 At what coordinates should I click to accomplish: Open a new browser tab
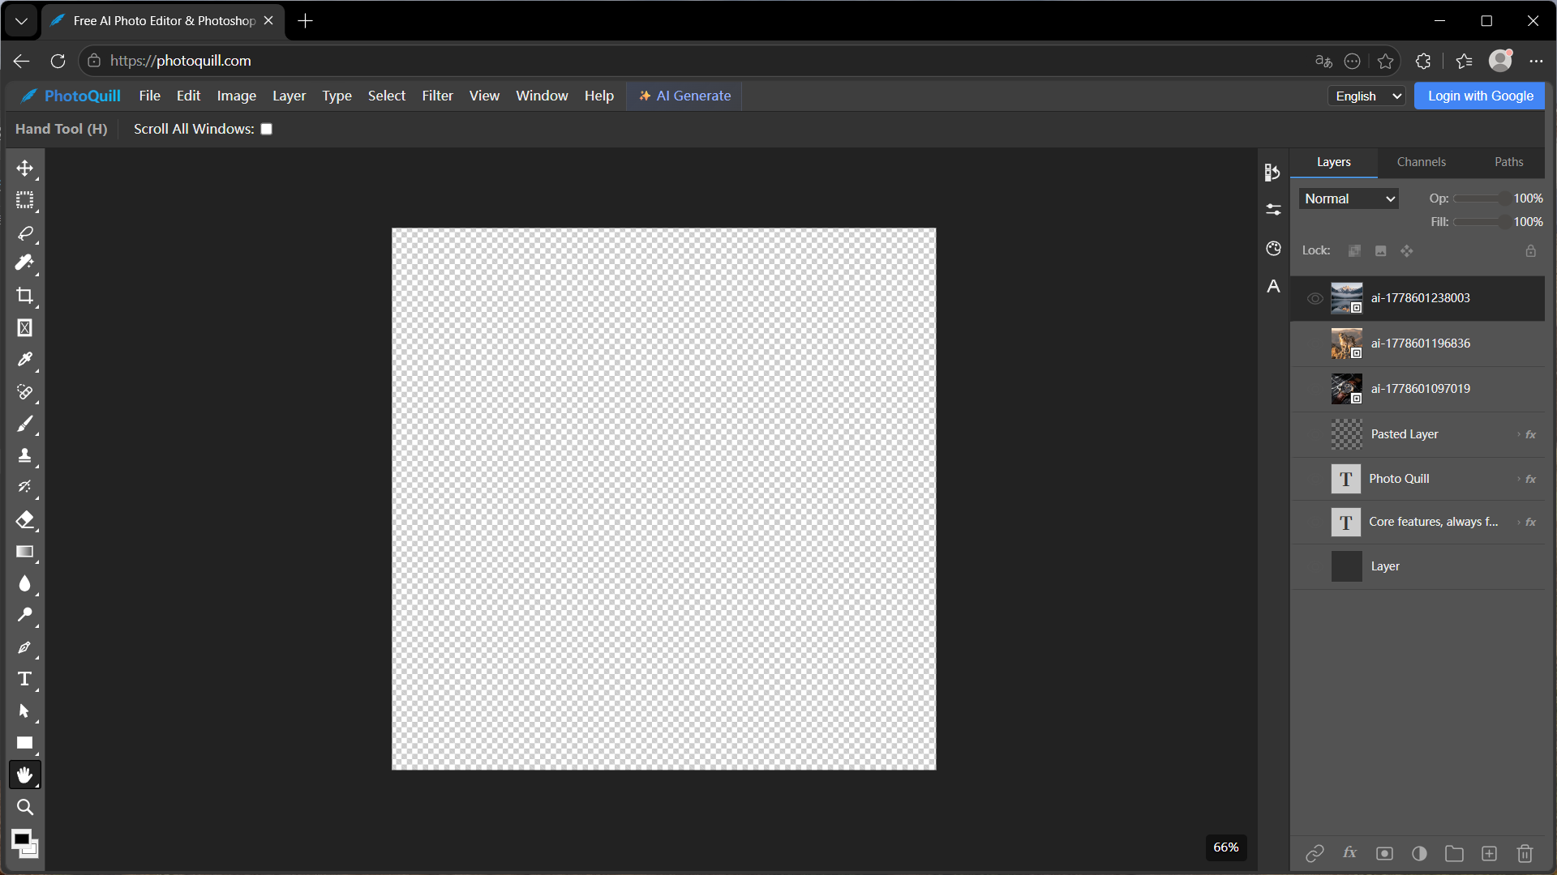click(305, 21)
